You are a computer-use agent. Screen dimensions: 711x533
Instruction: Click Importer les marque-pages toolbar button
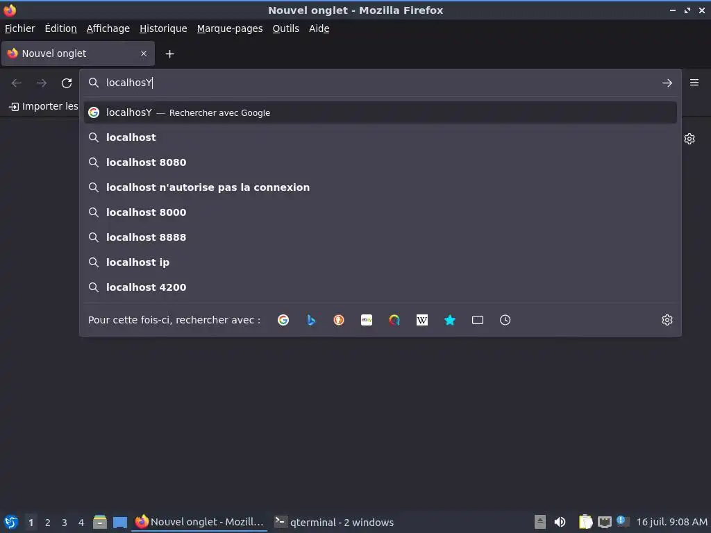pyautogui.click(x=44, y=106)
